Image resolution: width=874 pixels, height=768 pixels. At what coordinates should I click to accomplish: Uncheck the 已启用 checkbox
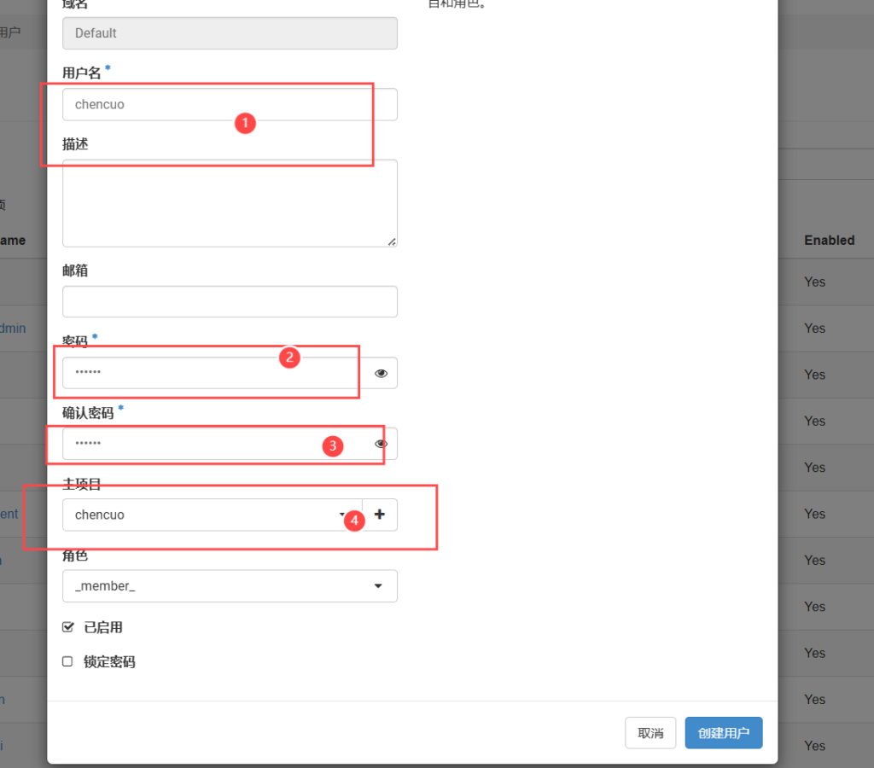68,627
